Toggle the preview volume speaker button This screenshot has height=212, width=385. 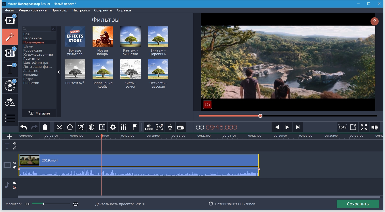(x=374, y=127)
